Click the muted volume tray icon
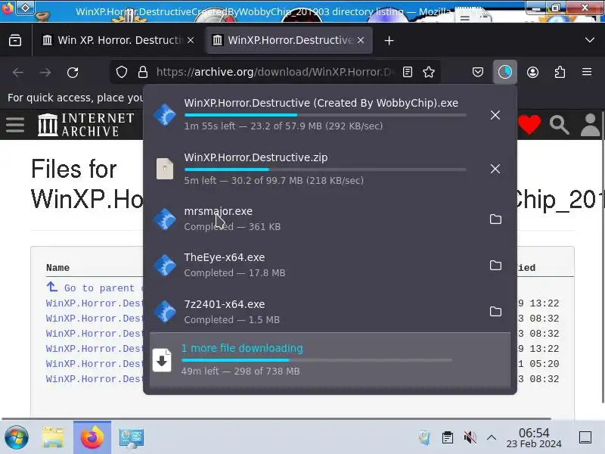This screenshot has height=454, width=605. [470, 438]
